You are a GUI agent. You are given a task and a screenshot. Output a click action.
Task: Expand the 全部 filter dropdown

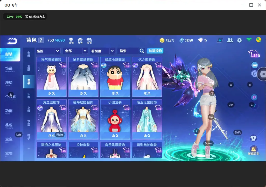coord(75,51)
